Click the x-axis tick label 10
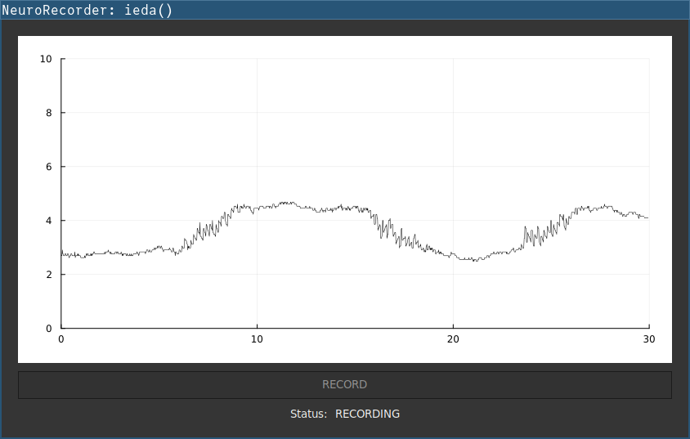 point(257,339)
